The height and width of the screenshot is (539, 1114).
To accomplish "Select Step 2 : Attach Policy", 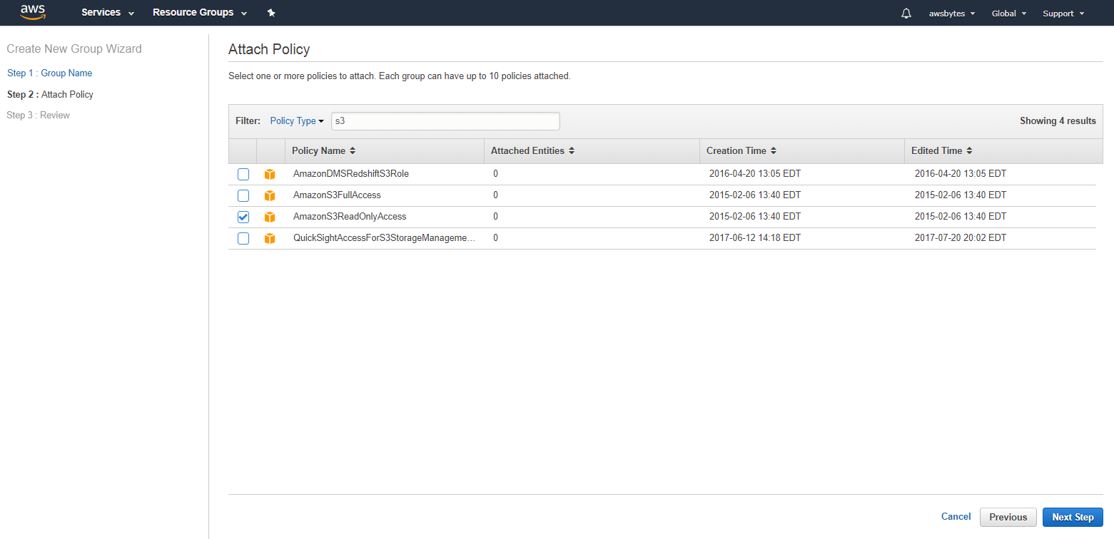I will tap(50, 94).
